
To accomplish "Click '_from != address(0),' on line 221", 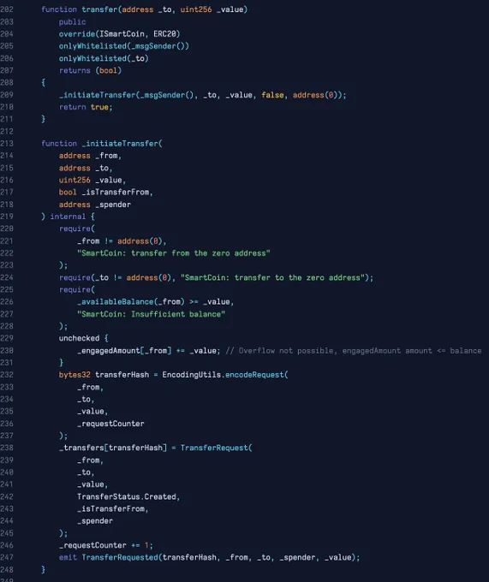I will [122, 241].
